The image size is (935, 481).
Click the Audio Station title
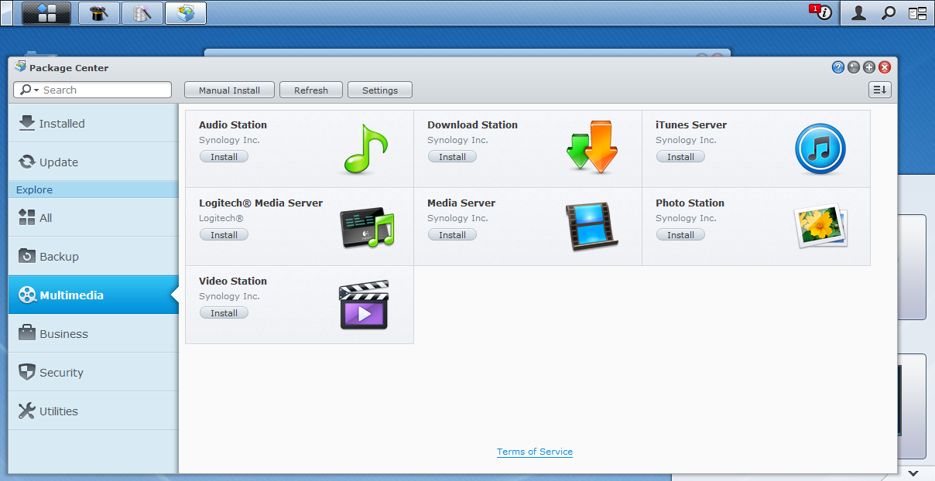click(233, 125)
